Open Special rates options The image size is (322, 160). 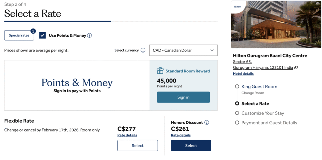19,35
